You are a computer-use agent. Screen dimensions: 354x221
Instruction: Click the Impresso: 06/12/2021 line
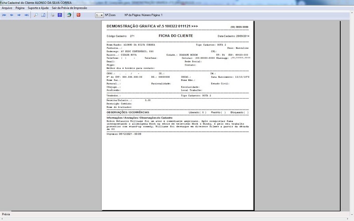124,134
